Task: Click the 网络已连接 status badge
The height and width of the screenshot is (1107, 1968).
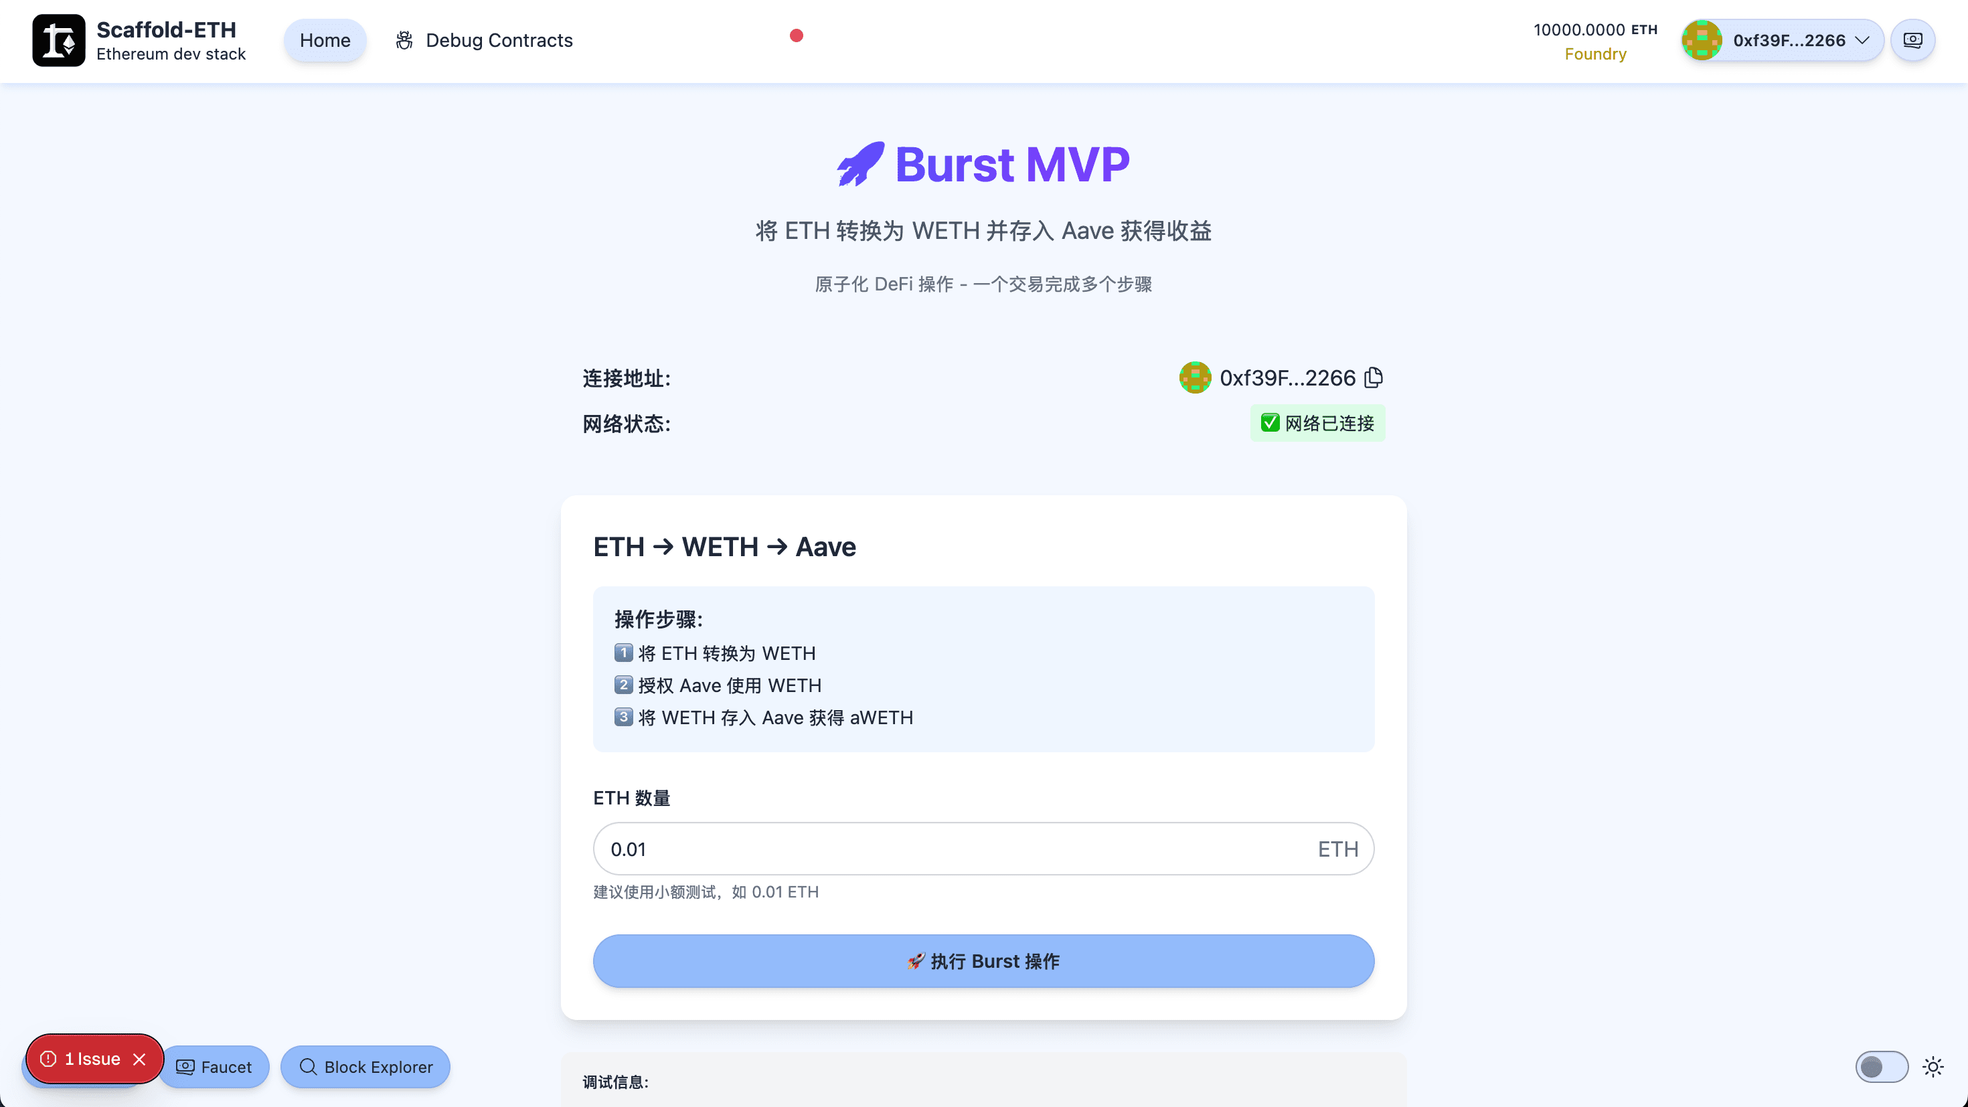Action: coord(1317,423)
